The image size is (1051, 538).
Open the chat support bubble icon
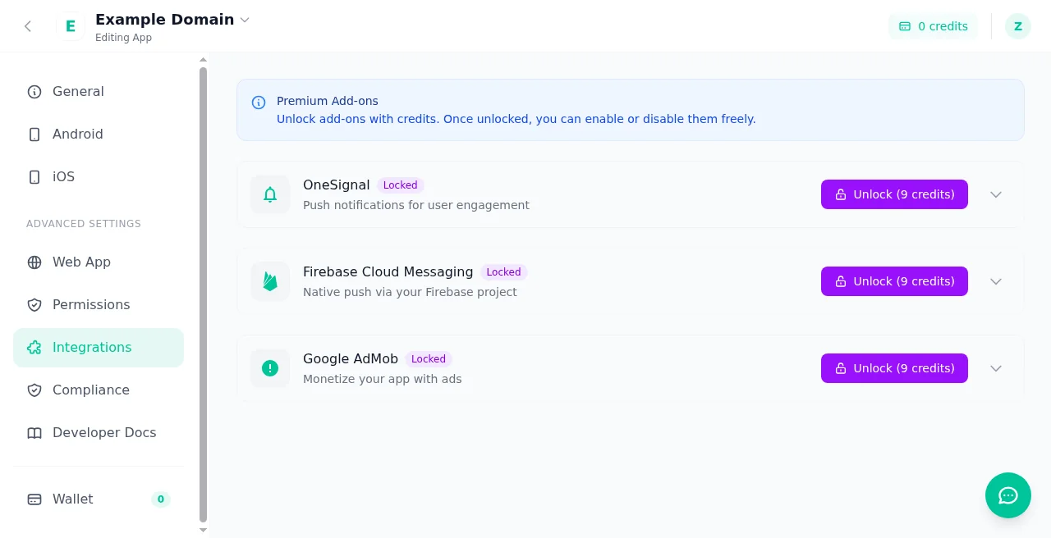(1008, 495)
